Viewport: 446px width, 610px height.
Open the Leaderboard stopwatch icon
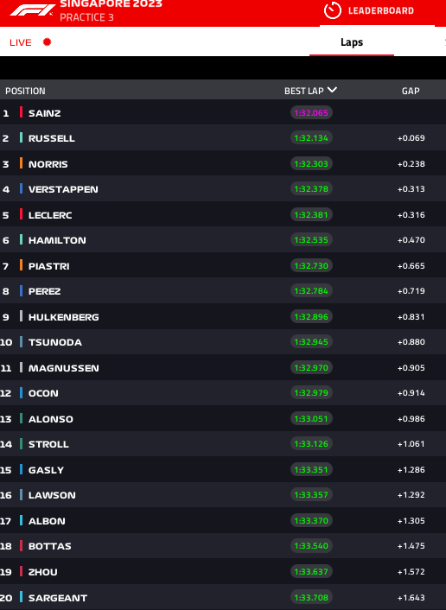(x=333, y=10)
